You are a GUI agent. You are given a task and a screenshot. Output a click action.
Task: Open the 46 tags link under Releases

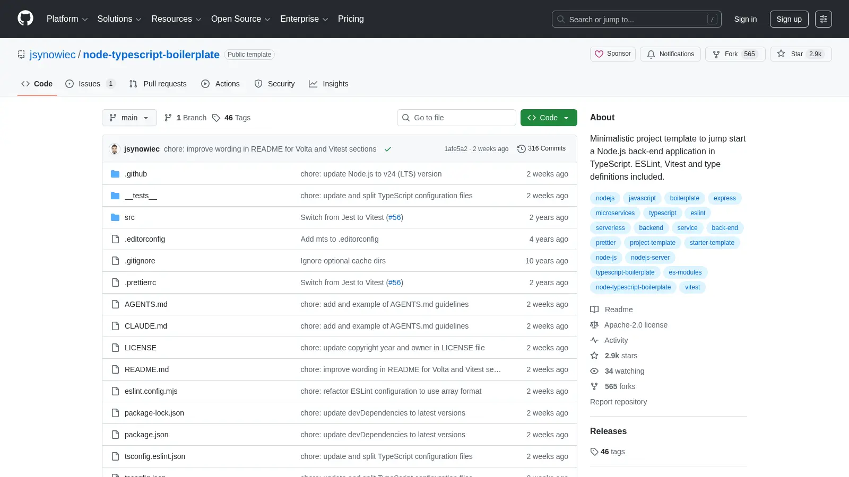click(608, 452)
